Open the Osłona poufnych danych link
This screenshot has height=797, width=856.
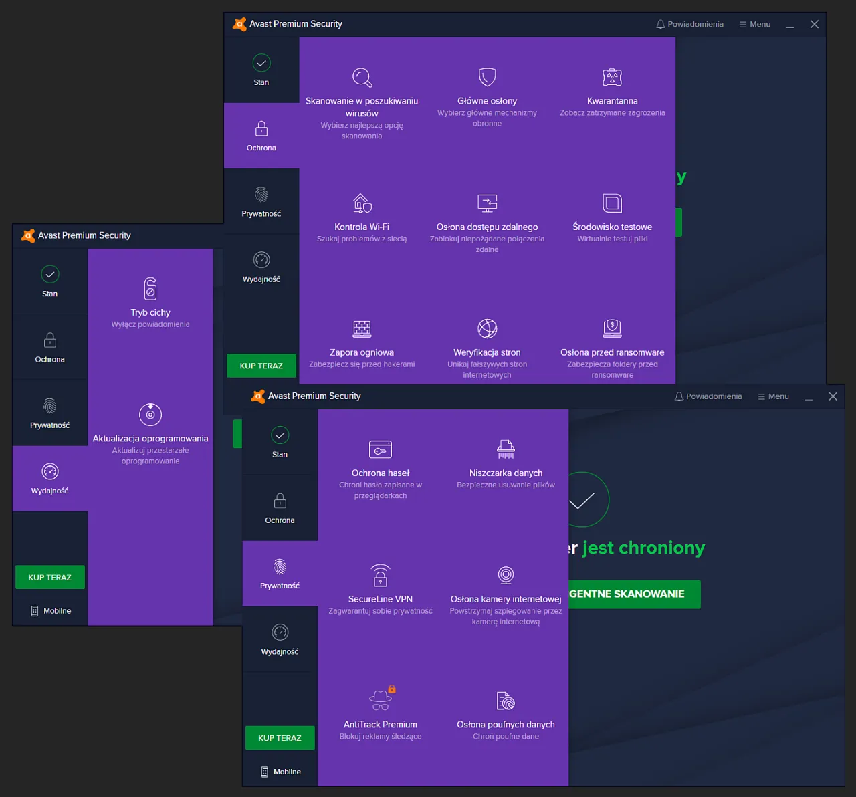click(x=506, y=725)
